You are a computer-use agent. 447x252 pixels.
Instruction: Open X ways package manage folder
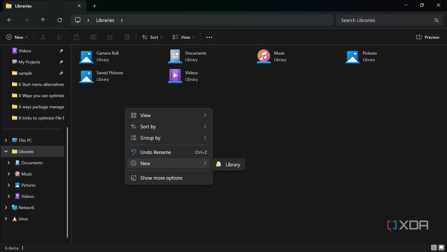click(38, 107)
